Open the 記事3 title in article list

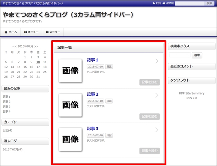[x=93, y=129]
